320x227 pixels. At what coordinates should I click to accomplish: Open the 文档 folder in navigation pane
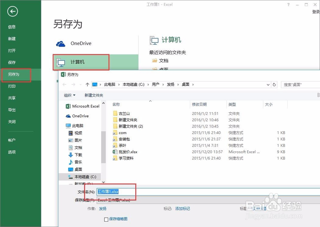point(75,148)
